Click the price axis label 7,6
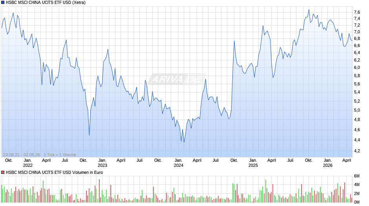Viewport: 369px width, 206px height. point(357,12)
